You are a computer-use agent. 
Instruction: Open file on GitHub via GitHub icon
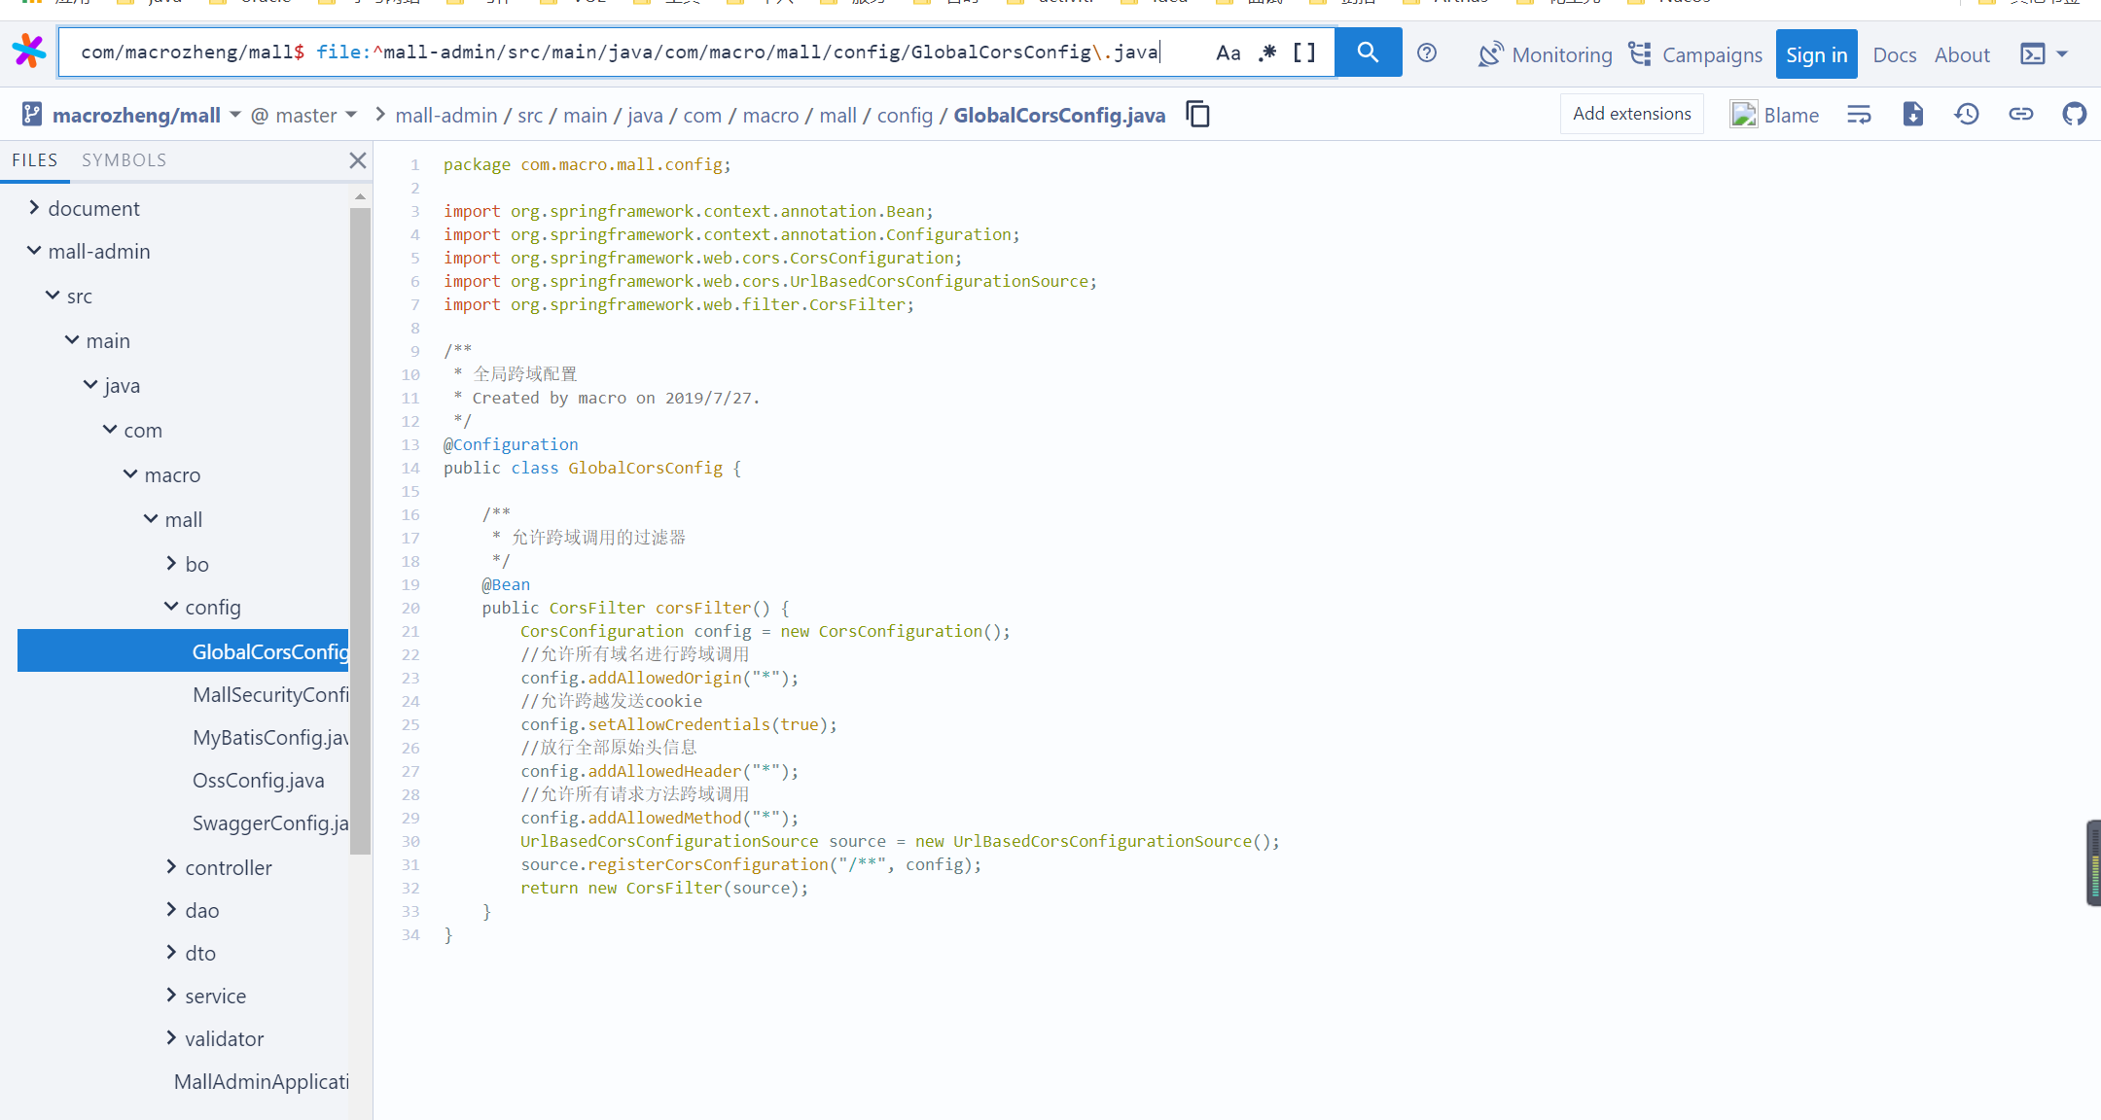coord(2074,115)
